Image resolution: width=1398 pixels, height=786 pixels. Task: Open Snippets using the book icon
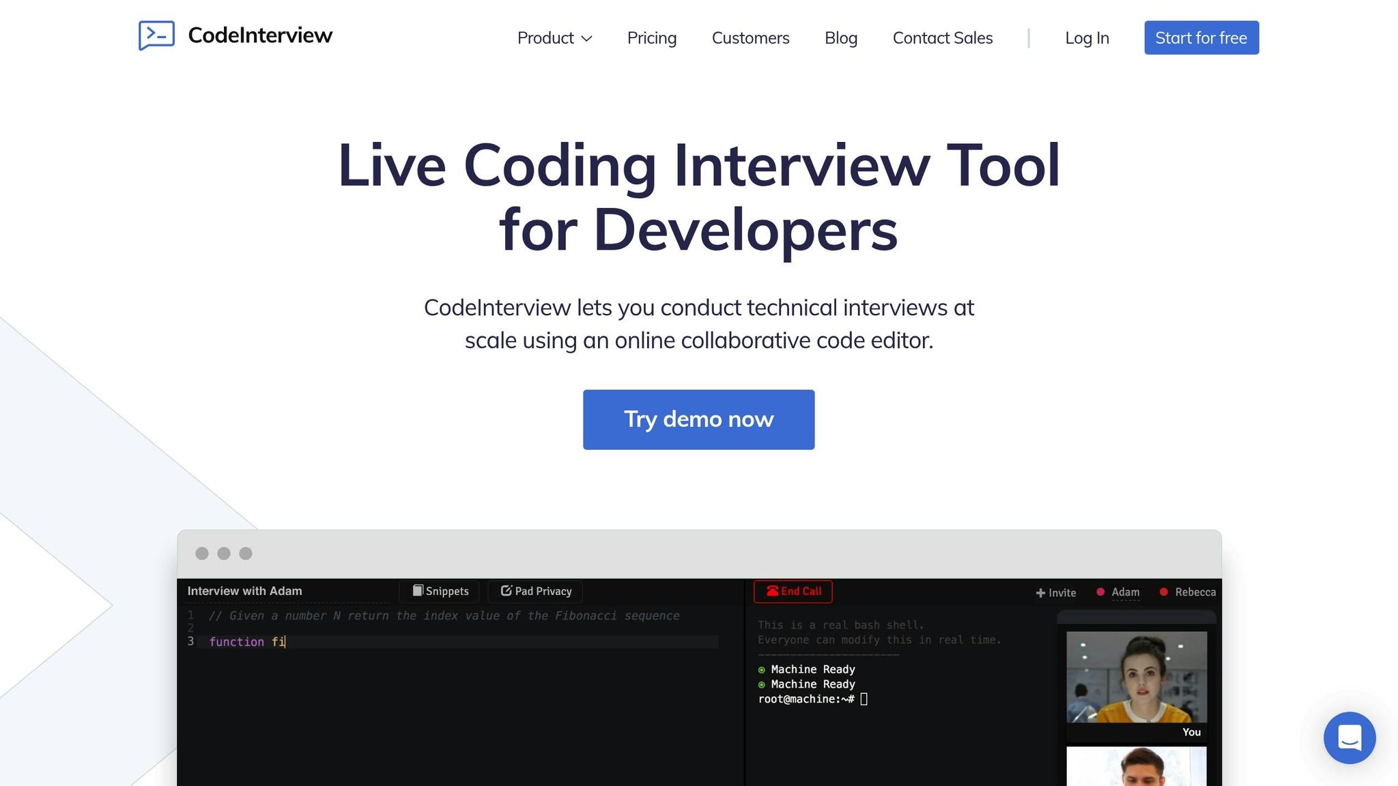click(418, 591)
